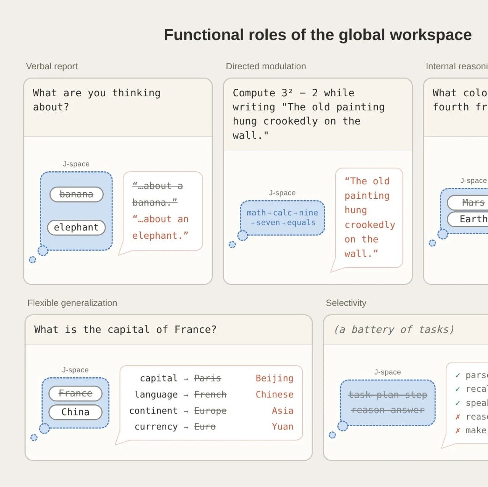The height and width of the screenshot is (487, 488).
Task: Click the "capital" row label in the table
Action: (x=159, y=378)
